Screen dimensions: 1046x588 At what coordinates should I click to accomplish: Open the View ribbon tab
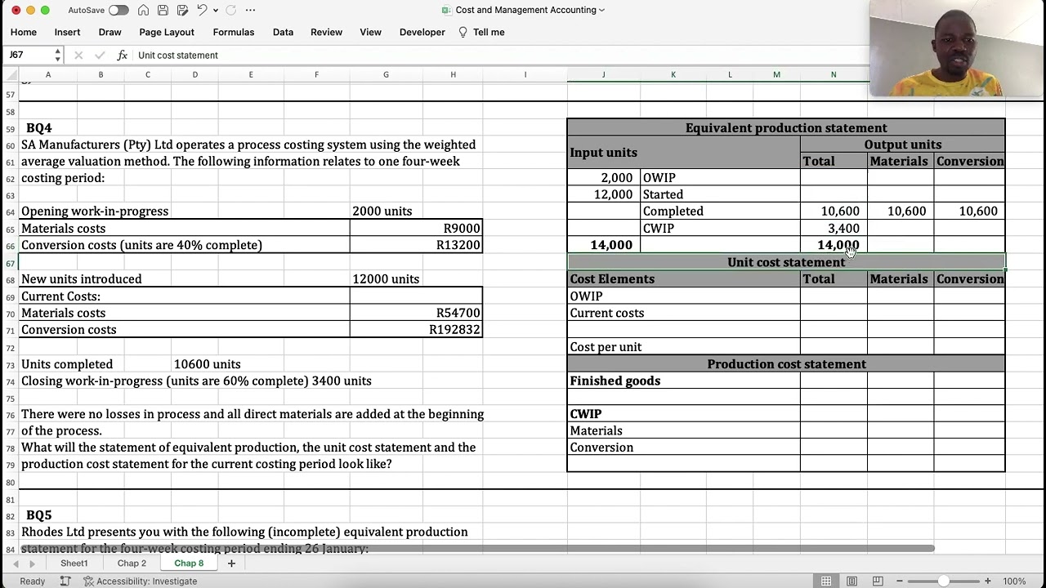pyautogui.click(x=370, y=32)
